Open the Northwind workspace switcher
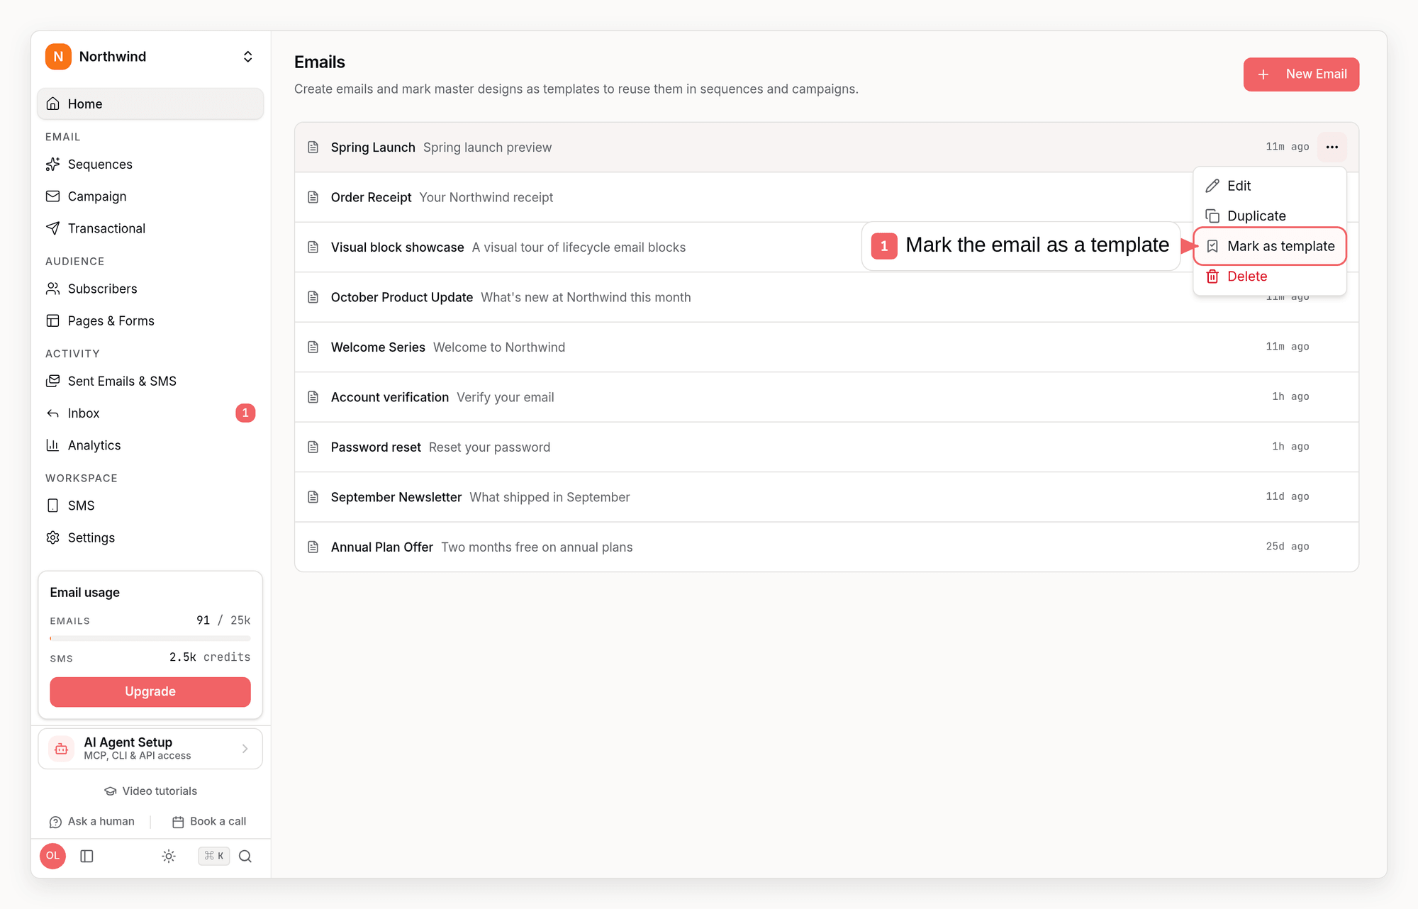This screenshot has width=1418, height=909. coord(150,57)
